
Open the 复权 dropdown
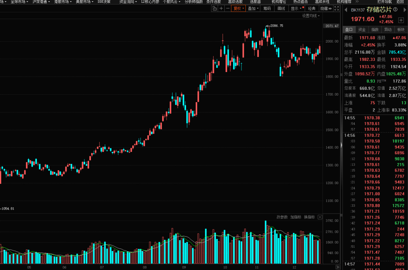pos(238,8)
